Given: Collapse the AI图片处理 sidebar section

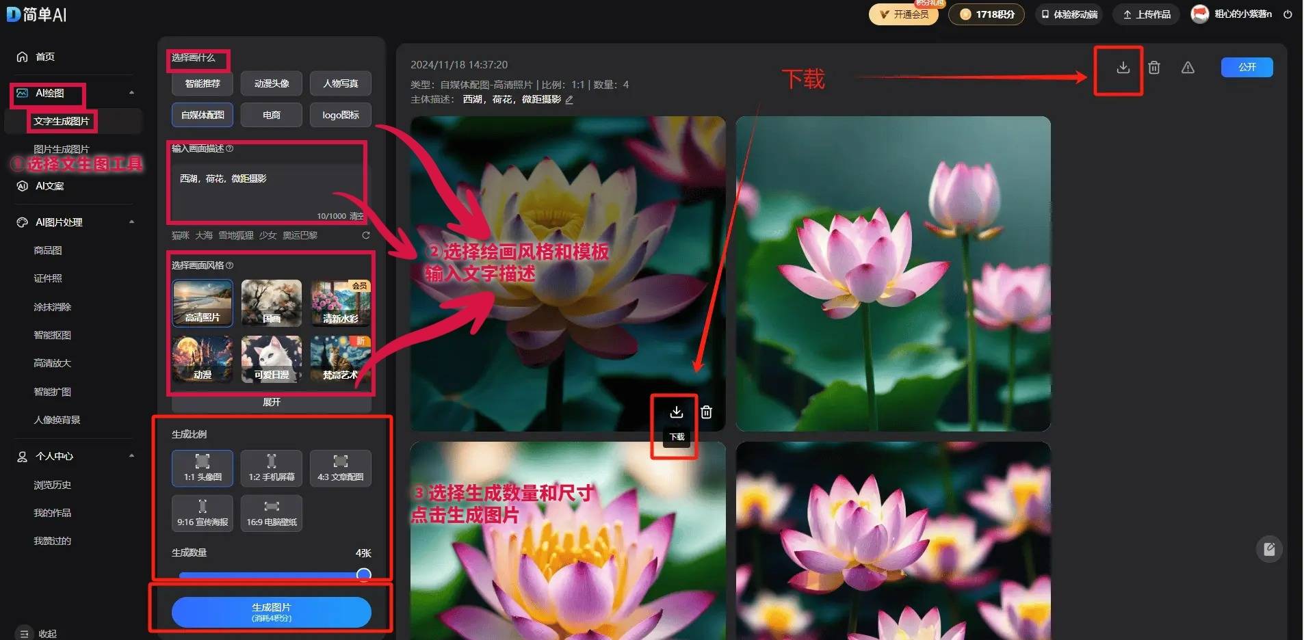Looking at the screenshot, I should 131,222.
